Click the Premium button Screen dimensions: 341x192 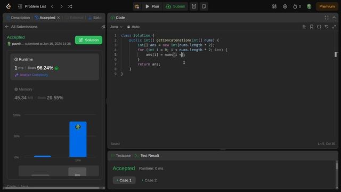point(327,6)
